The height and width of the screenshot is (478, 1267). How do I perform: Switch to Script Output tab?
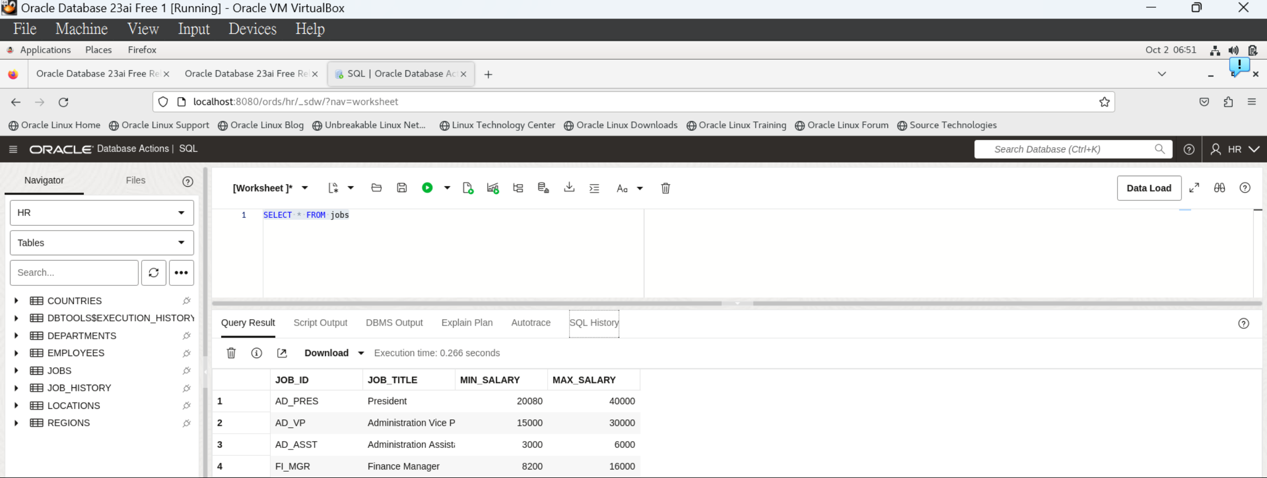pos(320,322)
